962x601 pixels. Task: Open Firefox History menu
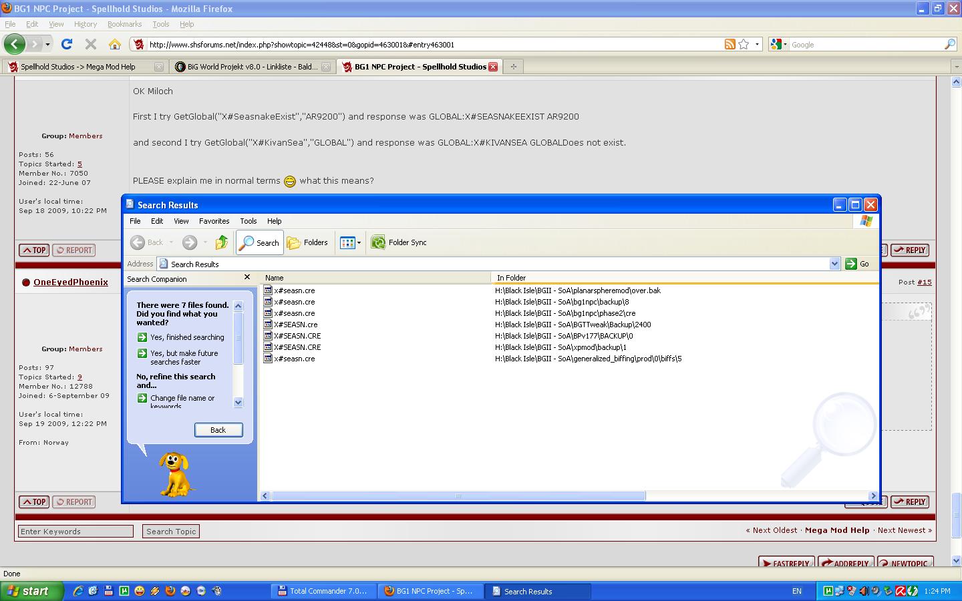point(86,24)
